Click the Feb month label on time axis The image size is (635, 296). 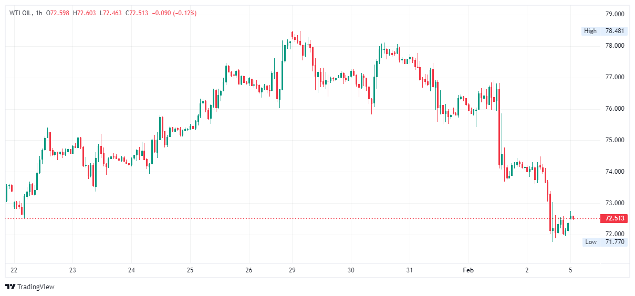[468, 270]
